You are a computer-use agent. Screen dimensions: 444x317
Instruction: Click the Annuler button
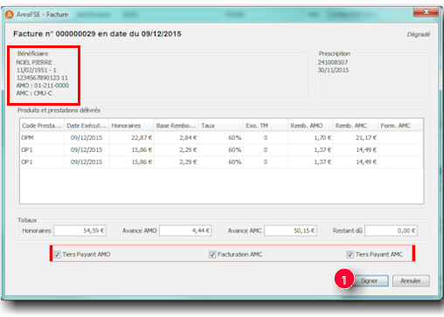[411, 281]
